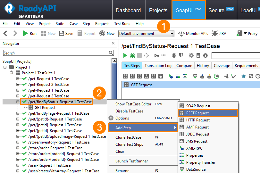Add DataSource step icon with green arrow

(x=195, y=76)
